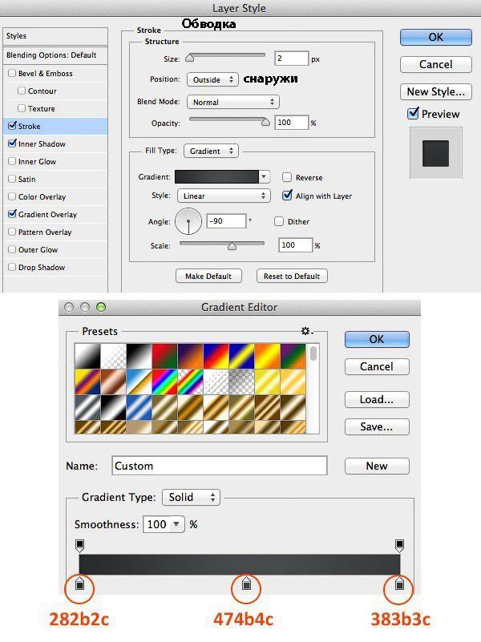
Task: Enable Satin style
Action: (x=12, y=179)
